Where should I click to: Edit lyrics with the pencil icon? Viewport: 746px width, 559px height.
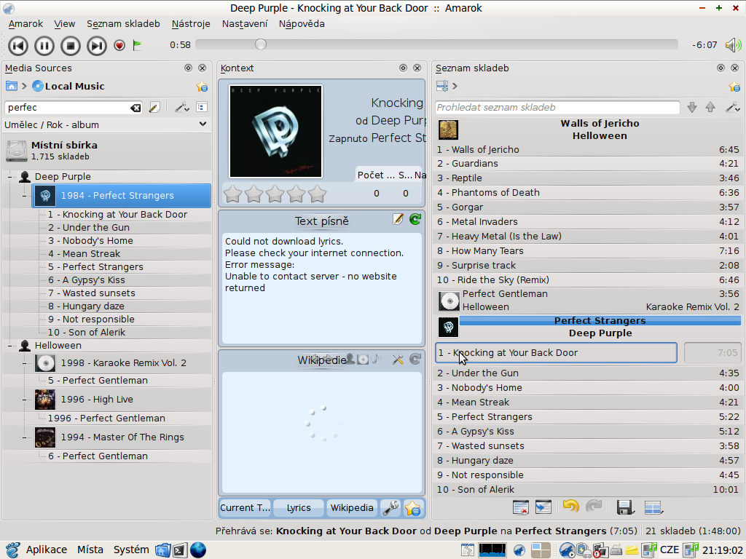click(x=398, y=219)
